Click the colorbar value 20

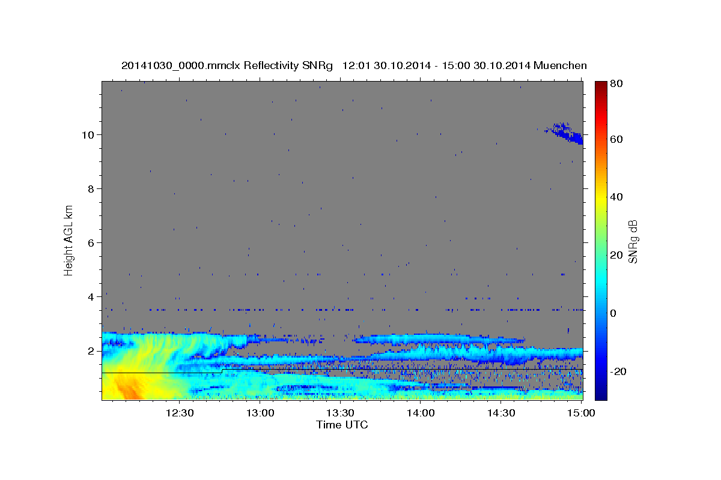click(618, 255)
